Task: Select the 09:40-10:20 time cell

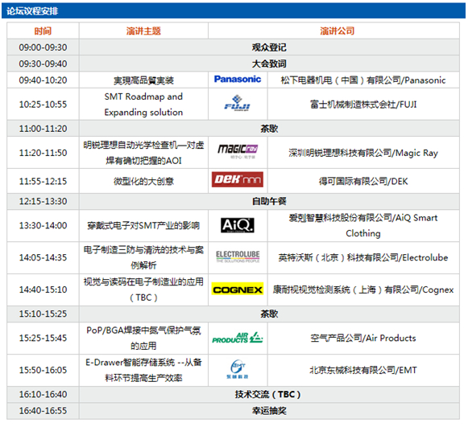Action: [43, 80]
